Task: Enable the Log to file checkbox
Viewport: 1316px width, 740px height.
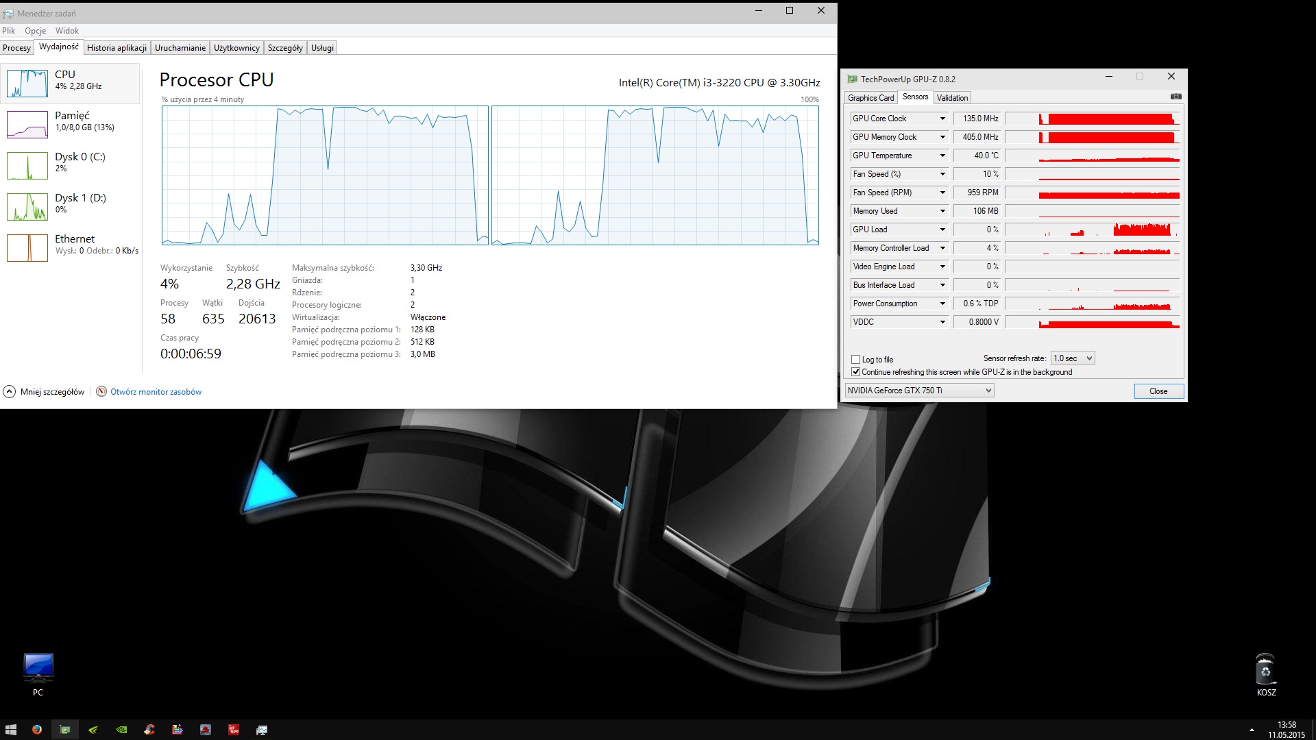Action: click(x=855, y=359)
